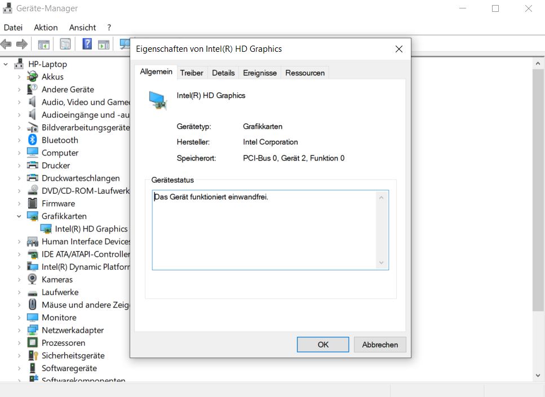Switch to the Allgemein tab
This screenshot has height=397, width=545.
tap(156, 72)
